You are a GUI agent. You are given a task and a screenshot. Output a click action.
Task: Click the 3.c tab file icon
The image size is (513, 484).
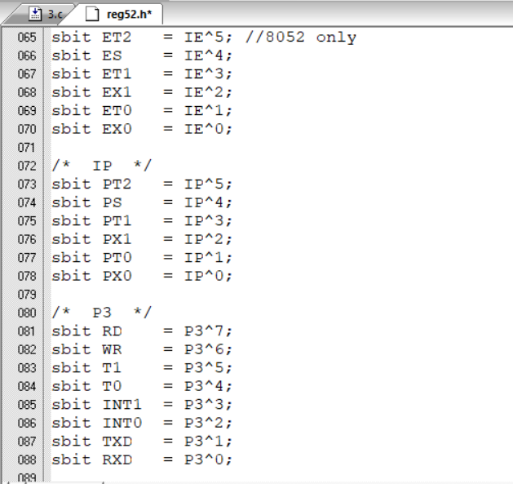35,14
